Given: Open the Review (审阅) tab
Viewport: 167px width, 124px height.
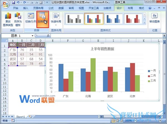Looking at the screenshot, I should pos(71,8).
